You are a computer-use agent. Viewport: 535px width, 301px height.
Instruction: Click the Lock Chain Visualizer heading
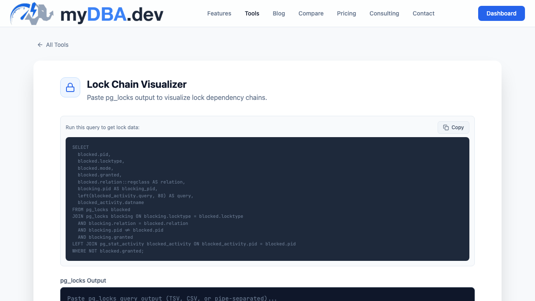137,84
